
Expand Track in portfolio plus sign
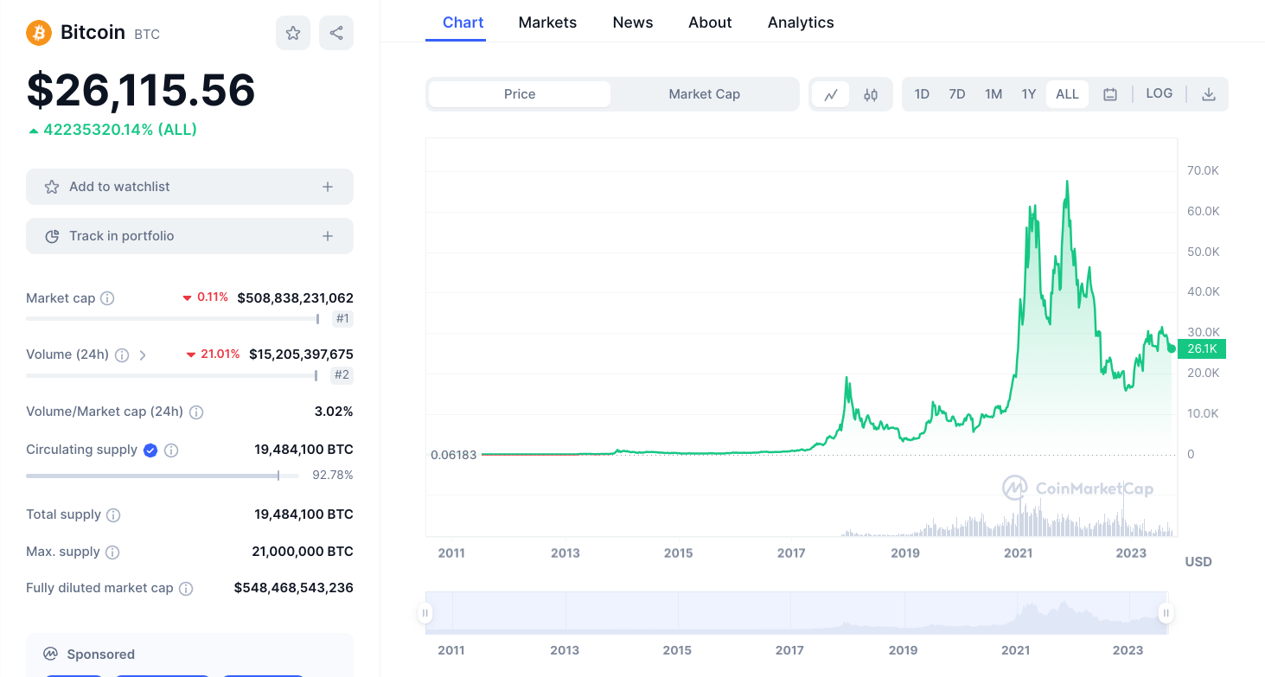pyautogui.click(x=328, y=236)
